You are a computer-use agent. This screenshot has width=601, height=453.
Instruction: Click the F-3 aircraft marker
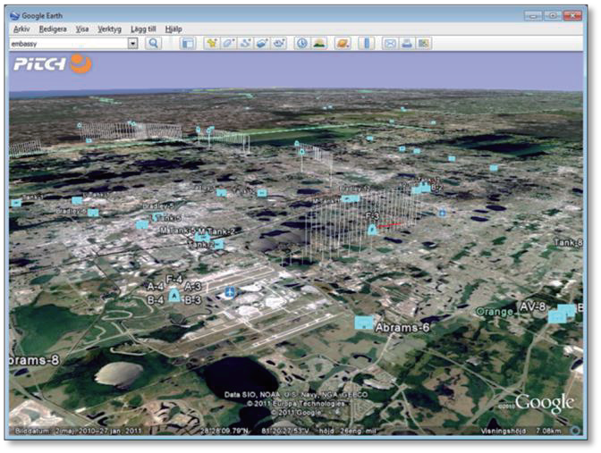pyautogui.click(x=371, y=230)
